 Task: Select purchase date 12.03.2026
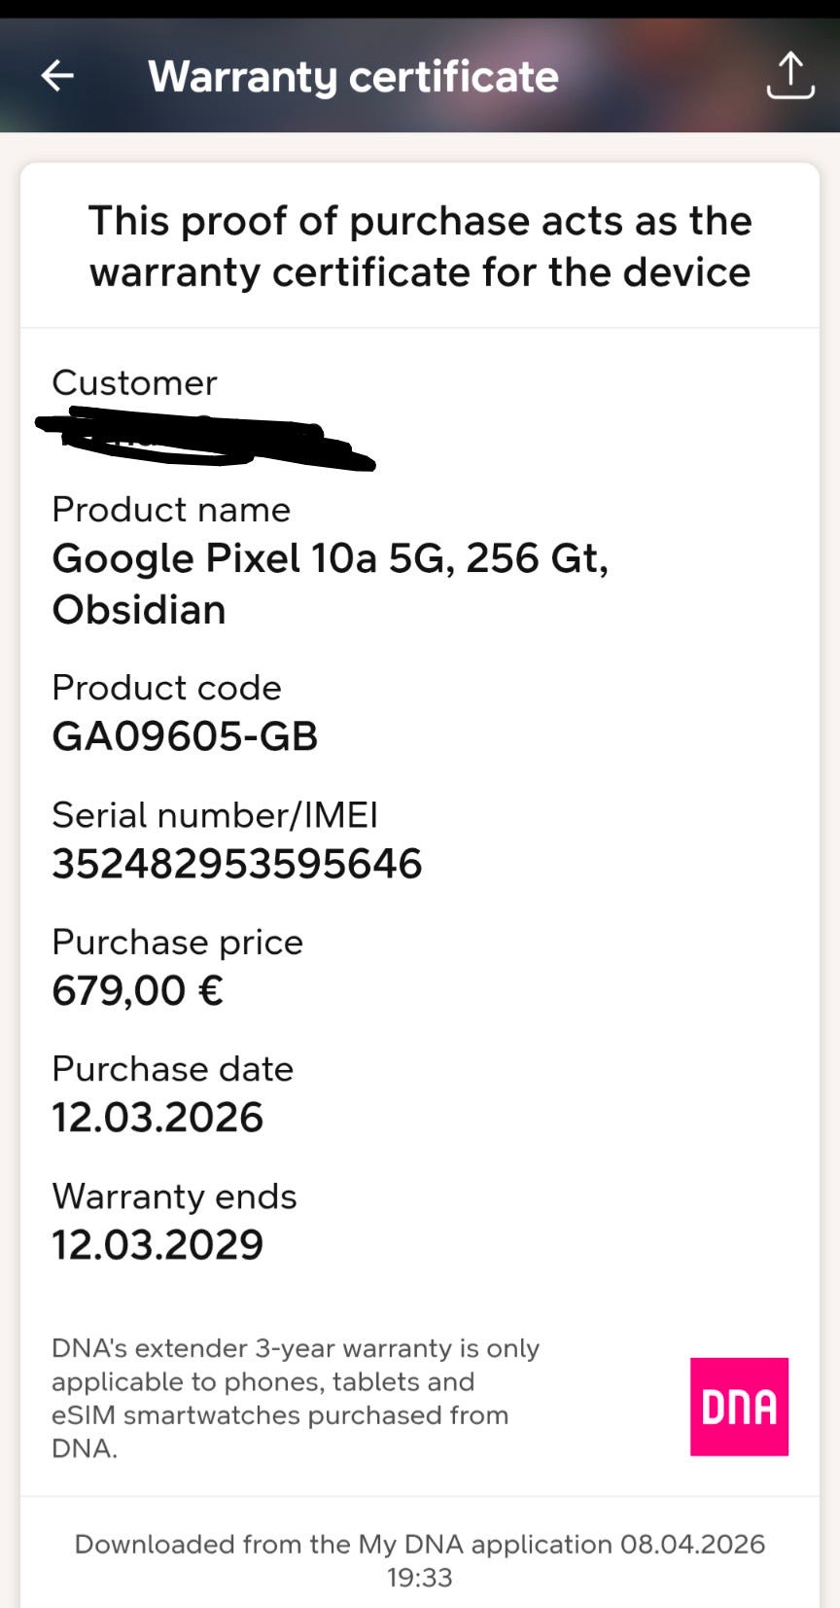pyautogui.click(x=157, y=1117)
